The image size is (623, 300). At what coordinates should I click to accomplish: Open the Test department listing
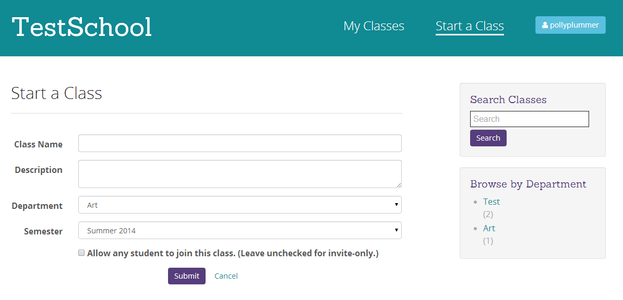(491, 202)
